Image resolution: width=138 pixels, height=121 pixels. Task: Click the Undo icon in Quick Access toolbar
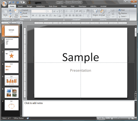coord(13,2)
